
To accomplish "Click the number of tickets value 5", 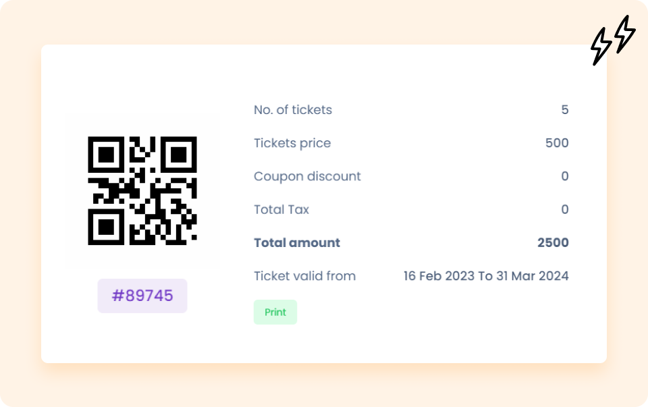I will click(565, 110).
